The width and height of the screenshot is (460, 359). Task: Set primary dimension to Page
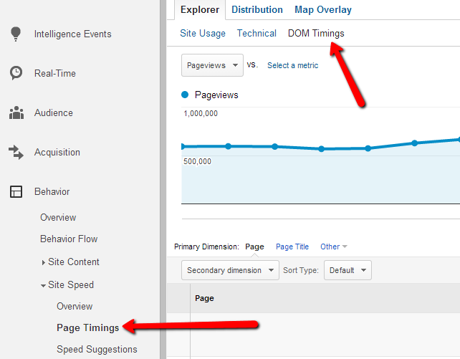[254, 246]
